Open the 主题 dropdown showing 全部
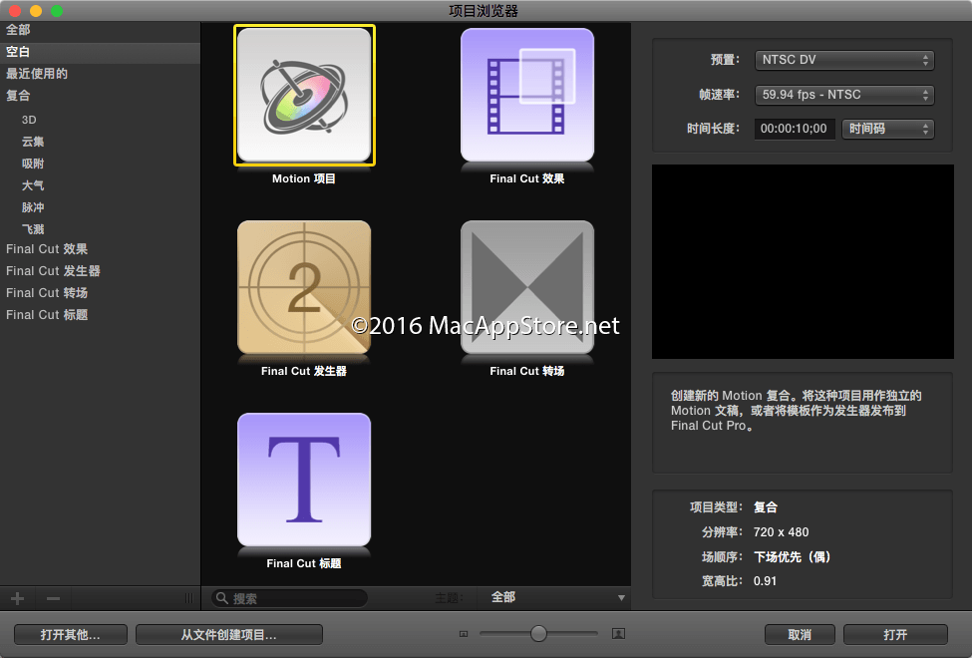The image size is (972, 658). tap(556, 597)
